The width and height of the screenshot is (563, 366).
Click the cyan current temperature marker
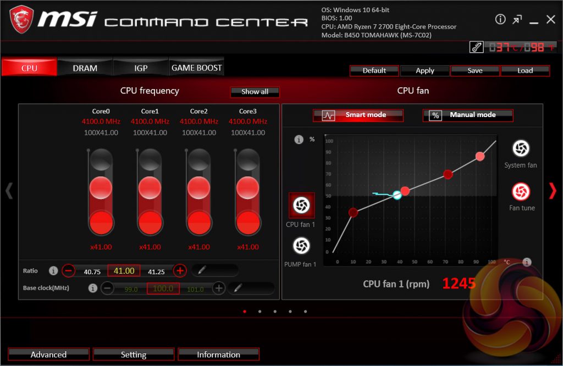point(397,195)
